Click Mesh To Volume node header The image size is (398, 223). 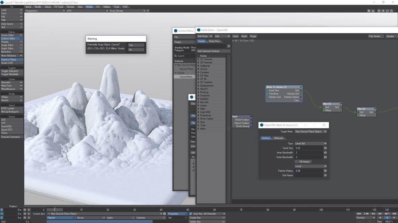click(284, 87)
